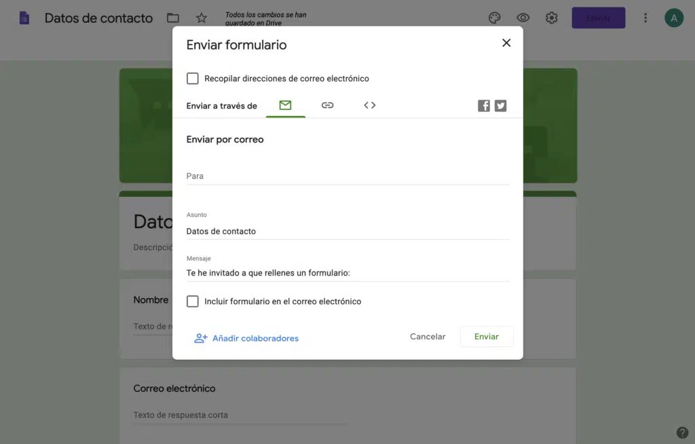Open the settings gear icon
Image resolution: width=695 pixels, height=444 pixels.
tap(552, 18)
